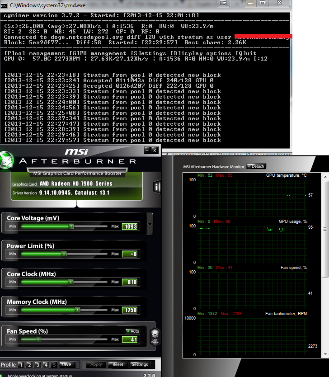Click the Fan speed % graph
Screen dimensions: 329x377
pyautogui.click(x=252, y=290)
